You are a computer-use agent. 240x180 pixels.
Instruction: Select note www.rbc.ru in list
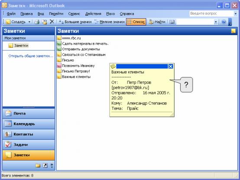click(71, 38)
